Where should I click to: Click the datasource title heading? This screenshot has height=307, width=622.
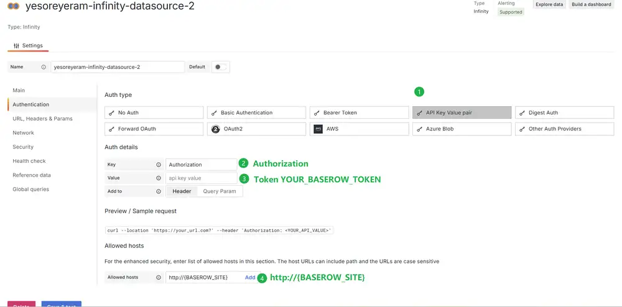click(x=110, y=6)
